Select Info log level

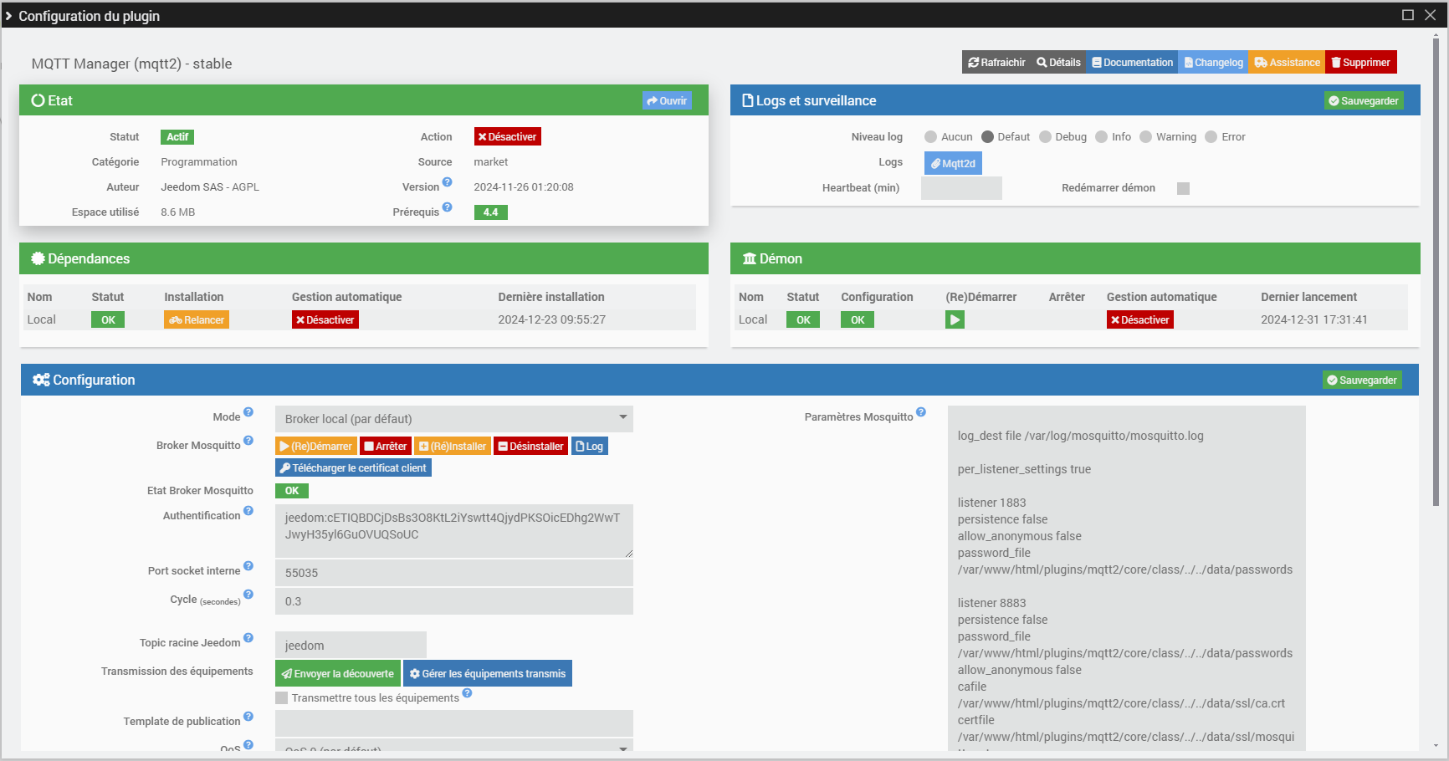pyautogui.click(x=1102, y=137)
